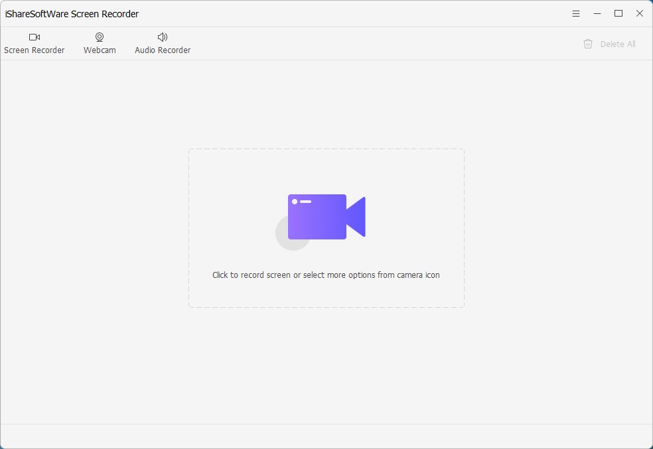Choose the Audio Recorder text label

point(163,50)
